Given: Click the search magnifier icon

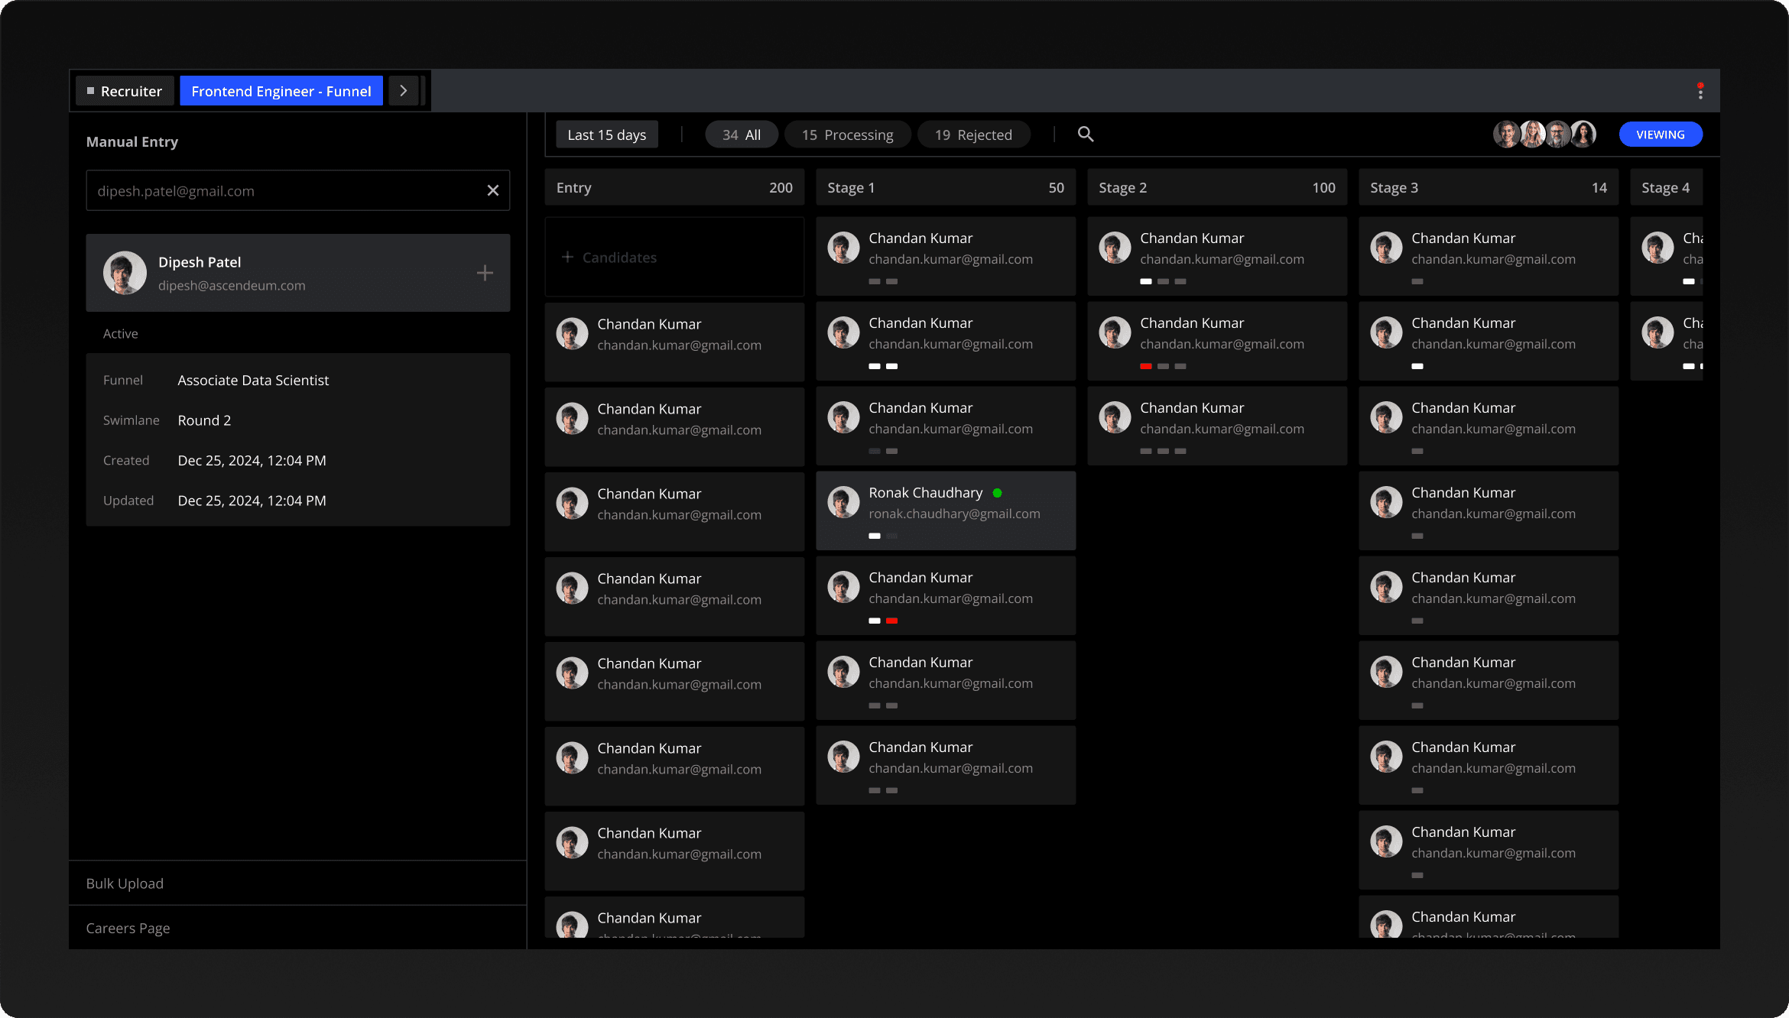Looking at the screenshot, I should tap(1085, 135).
